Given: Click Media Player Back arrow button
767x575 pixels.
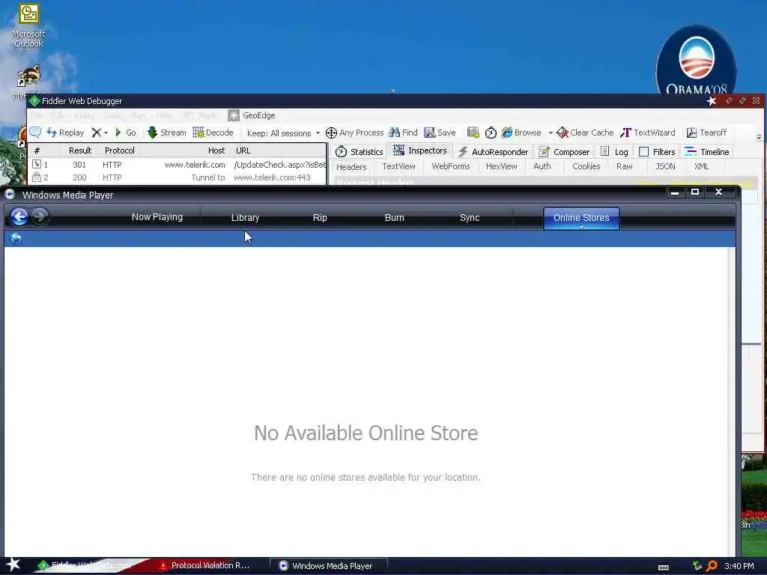Looking at the screenshot, I should click(x=19, y=216).
